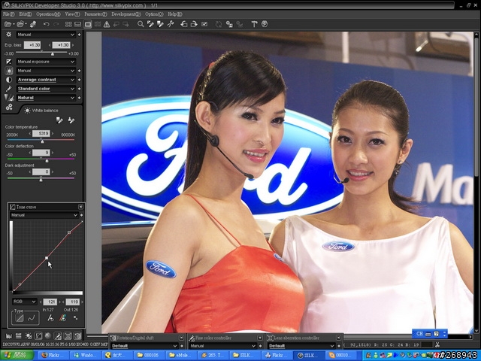
Task: Rotate the image right ninety degrees
Action: pyautogui.click(x=194, y=24)
